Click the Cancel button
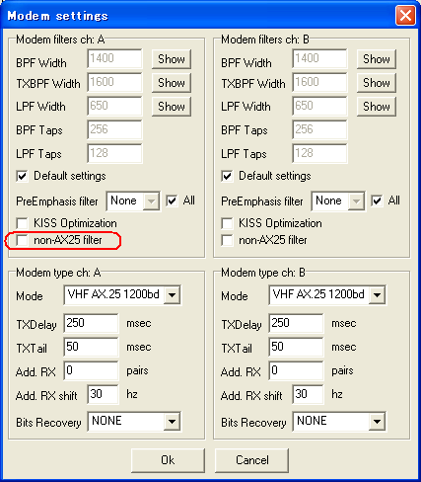The width and height of the screenshot is (421, 482). point(252,460)
